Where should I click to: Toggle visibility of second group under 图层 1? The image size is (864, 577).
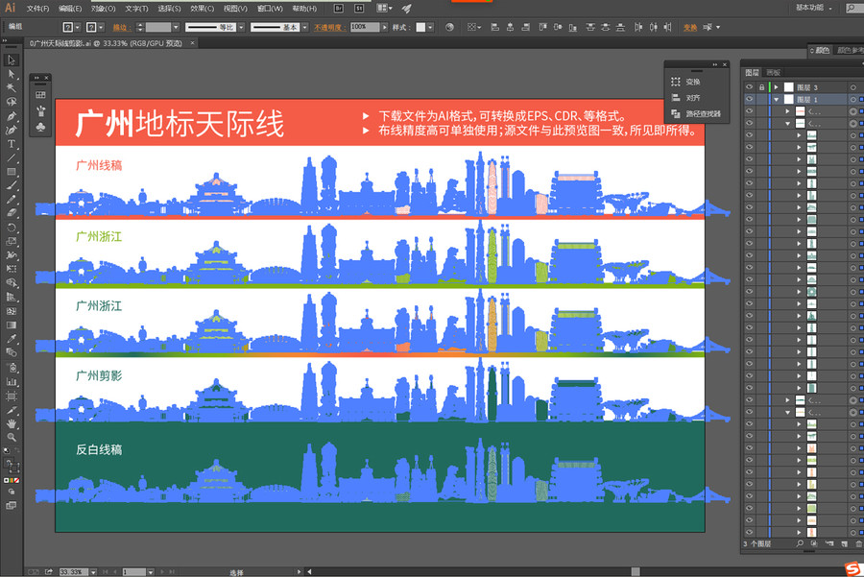pos(750,124)
